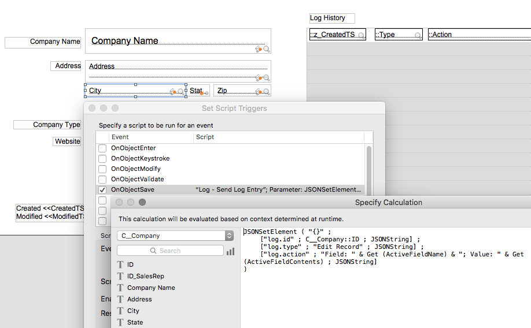Click the Address field magnifier badge
The width and height of the screenshot is (531, 328).
[x=267, y=78]
